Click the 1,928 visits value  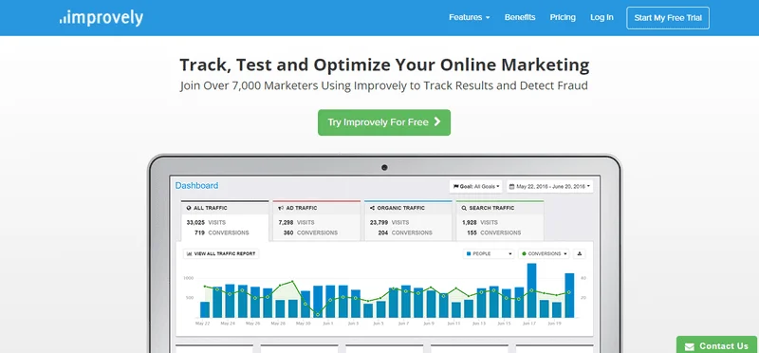click(x=469, y=223)
